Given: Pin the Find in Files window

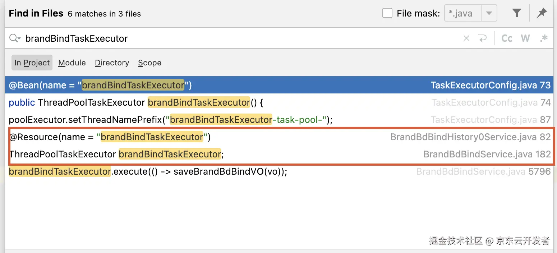Looking at the screenshot, I should pos(542,13).
